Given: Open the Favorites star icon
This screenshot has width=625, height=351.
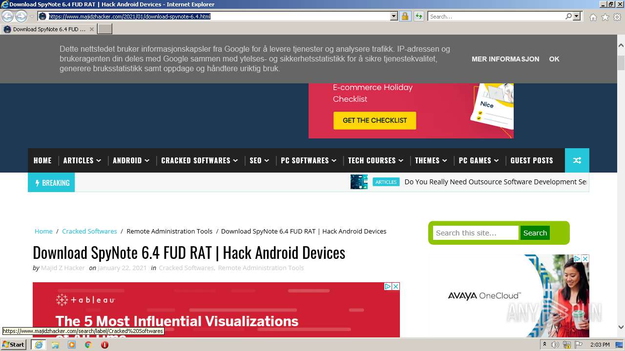Looking at the screenshot, I should click(605, 17).
